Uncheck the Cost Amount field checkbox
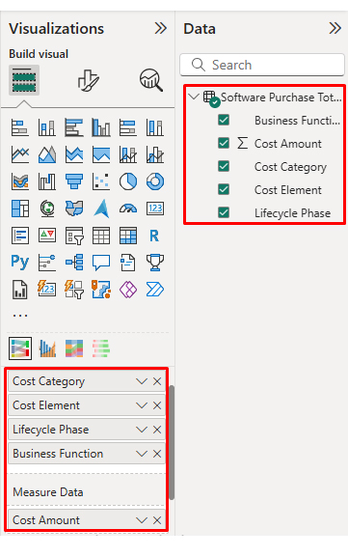The width and height of the screenshot is (348, 557). pos(224,143)
